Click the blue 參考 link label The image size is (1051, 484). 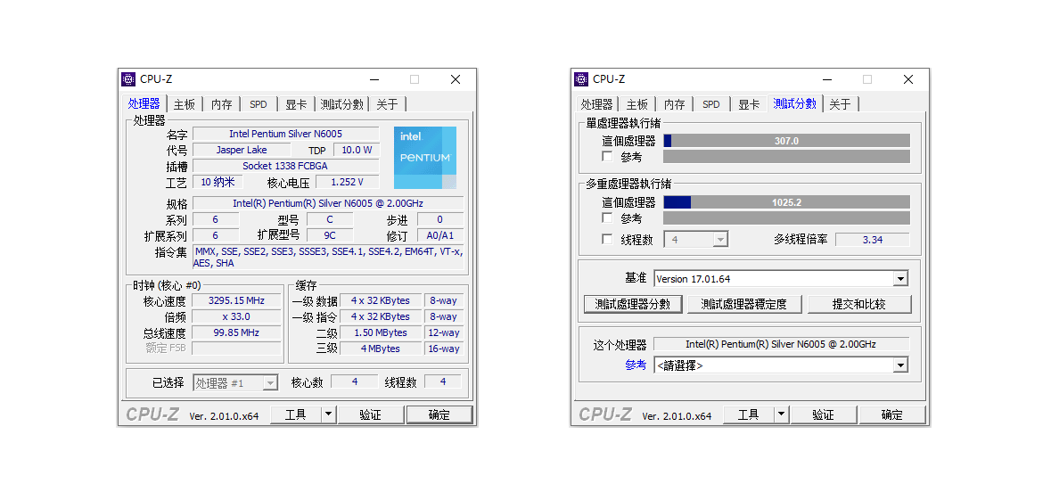click(x=636, y=365)
